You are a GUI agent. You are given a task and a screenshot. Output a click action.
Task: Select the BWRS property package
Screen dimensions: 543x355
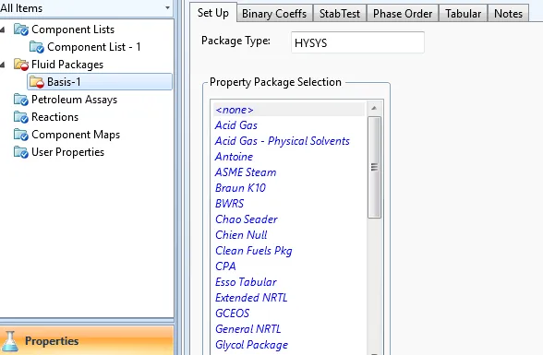click(x=229, y=204)
